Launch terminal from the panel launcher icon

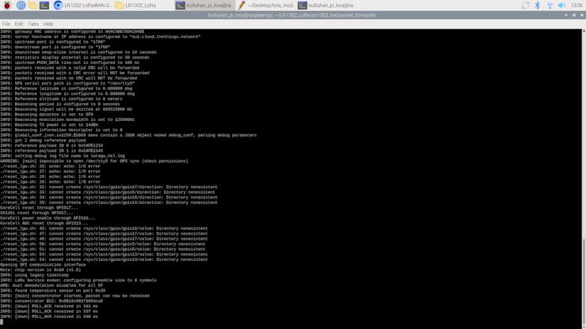(44, 6)
